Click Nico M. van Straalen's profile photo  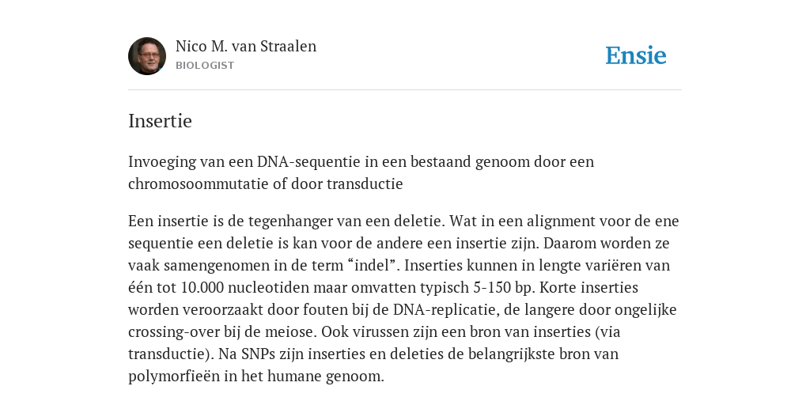pyautogui.click(x=147, y=56)
